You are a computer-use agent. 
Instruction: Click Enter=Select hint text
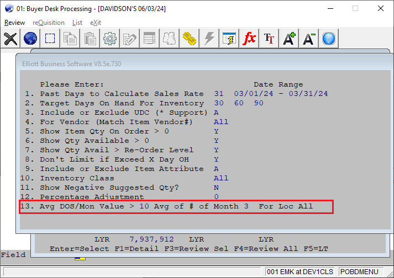pyautogui.click(x=80, y=249)
